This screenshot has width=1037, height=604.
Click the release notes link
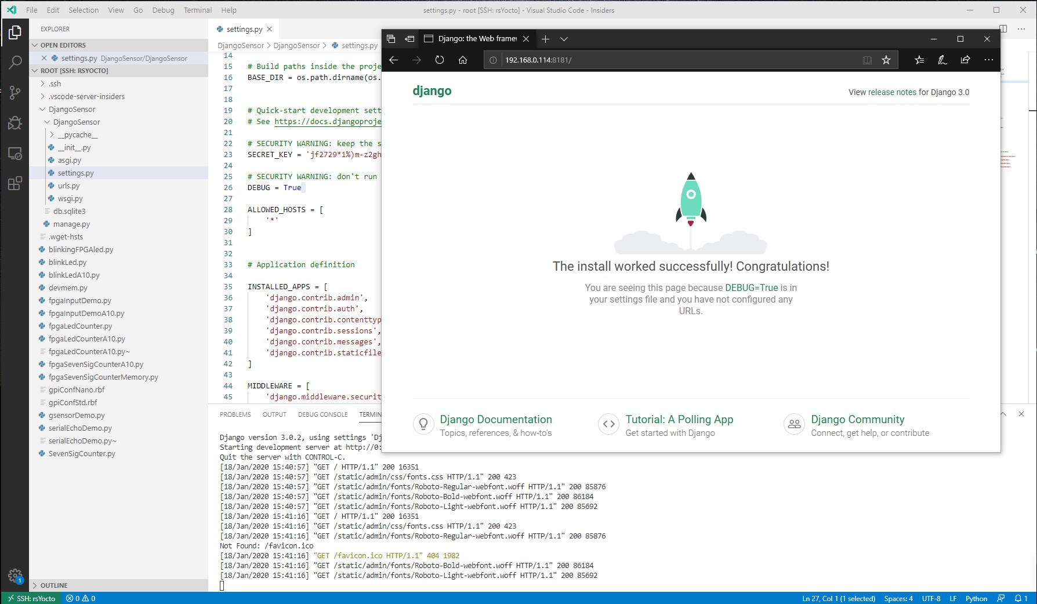click(892, 92)
